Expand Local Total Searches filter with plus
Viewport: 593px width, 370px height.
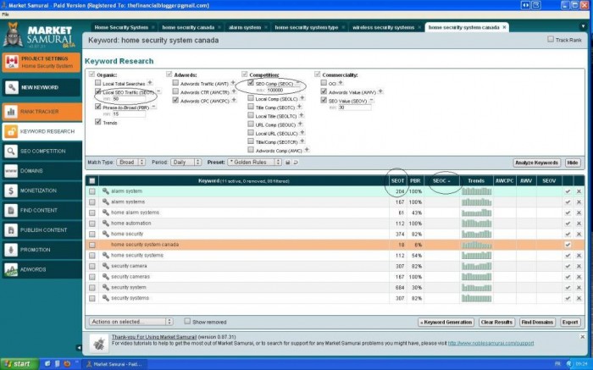(x=150, y=82)
